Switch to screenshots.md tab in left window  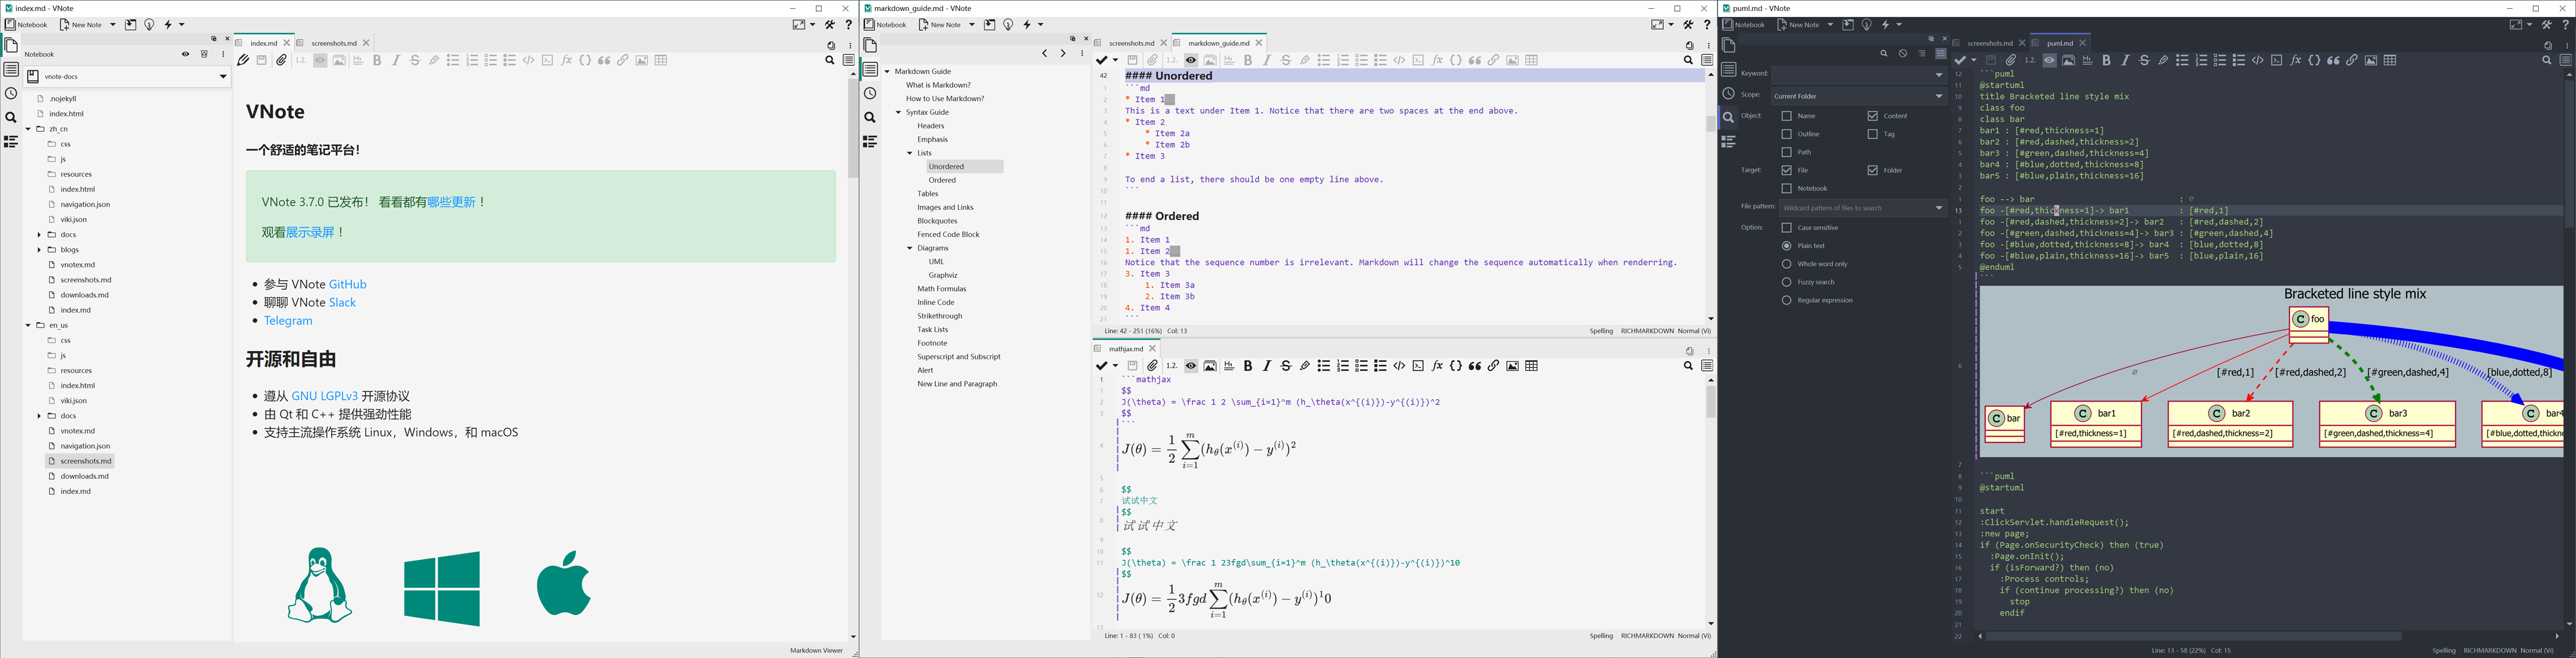click(x=333, y=43)
